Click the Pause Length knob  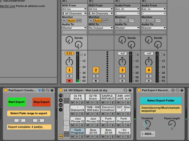point(172,124)
